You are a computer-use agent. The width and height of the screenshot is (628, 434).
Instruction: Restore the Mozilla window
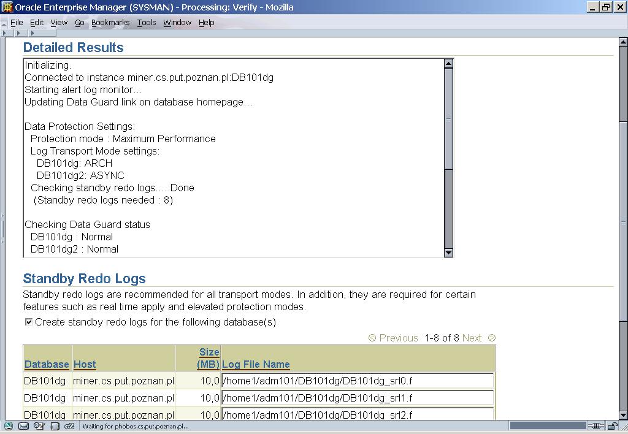coord(605,7)
